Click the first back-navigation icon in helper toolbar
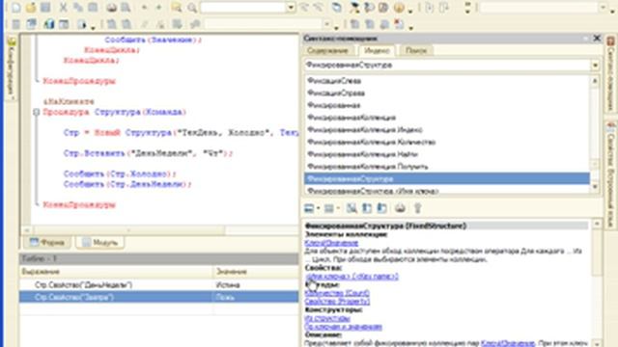 point(309,208)
